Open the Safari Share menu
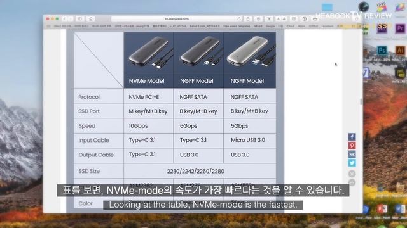The width and height of the screenshot is (407, 228). coord(248,19)
